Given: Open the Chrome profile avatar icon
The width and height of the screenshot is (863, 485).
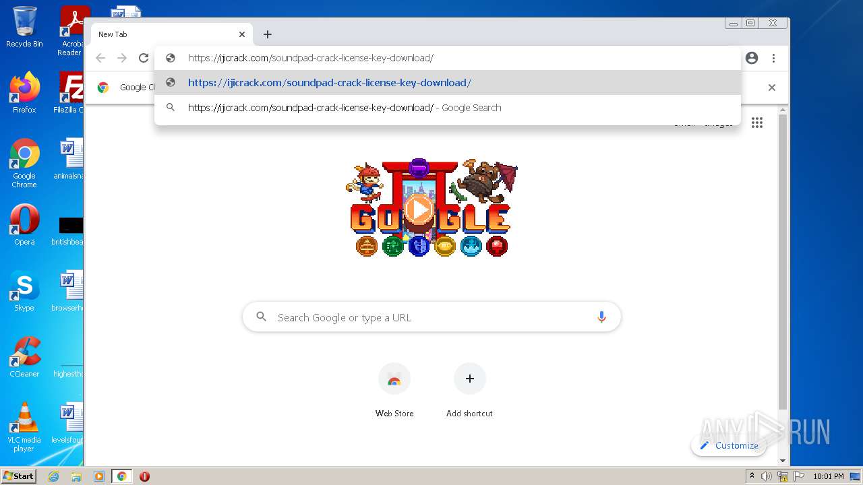Looking at the screenshot, I should click(x=752, y=58).
